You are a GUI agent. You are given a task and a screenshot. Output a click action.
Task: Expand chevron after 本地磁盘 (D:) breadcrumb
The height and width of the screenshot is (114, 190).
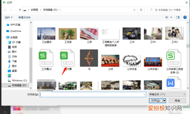coord(60,10)
